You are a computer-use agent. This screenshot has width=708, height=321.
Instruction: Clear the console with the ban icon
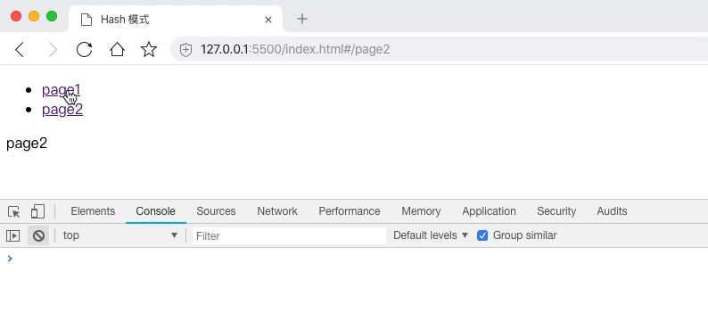coord(38,235)
